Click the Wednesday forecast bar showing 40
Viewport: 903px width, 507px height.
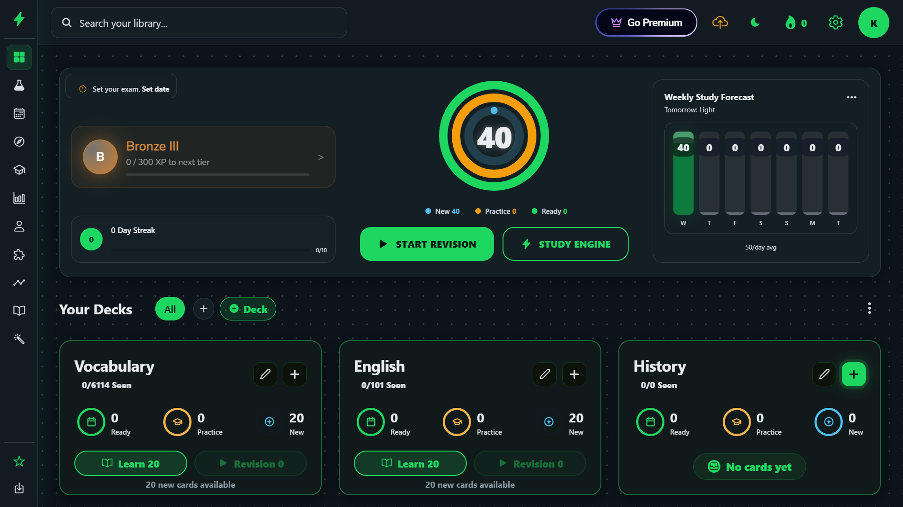[x=683, y=173]
